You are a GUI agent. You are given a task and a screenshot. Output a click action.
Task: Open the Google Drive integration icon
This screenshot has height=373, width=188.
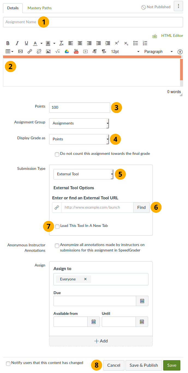pyautogui.click(x=67, y=51)
